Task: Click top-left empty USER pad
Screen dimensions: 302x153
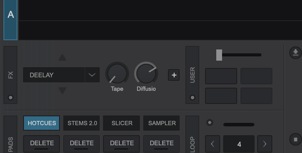Action: coord(221,76)
